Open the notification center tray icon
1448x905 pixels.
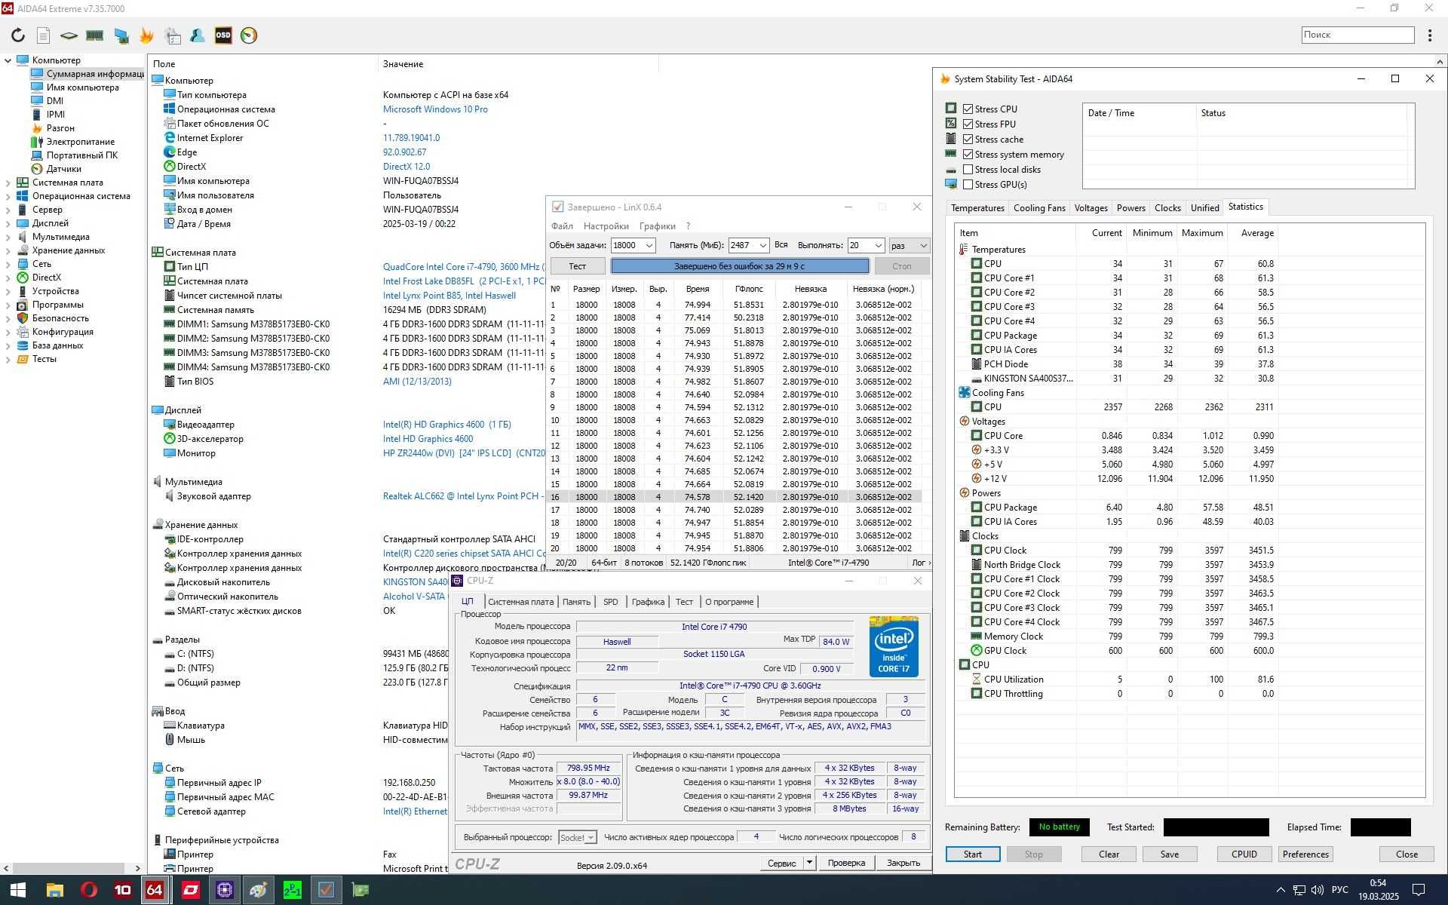(1419, 890)
